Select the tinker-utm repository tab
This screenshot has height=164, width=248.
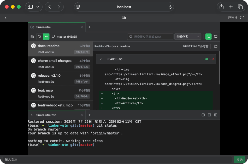(x=57, y=27)
